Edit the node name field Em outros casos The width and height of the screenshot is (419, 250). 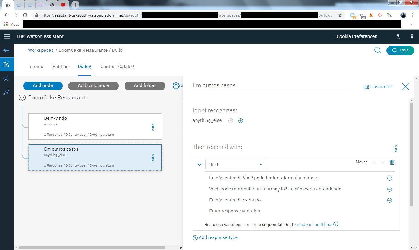click(x=271, y=85)
